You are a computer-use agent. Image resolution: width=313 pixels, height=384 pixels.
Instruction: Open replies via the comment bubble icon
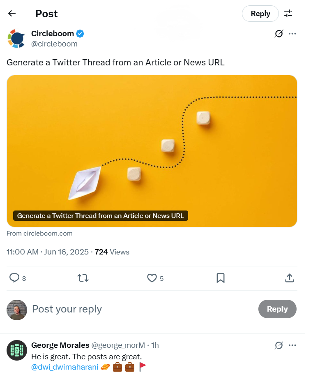click(x=13, y=278)
